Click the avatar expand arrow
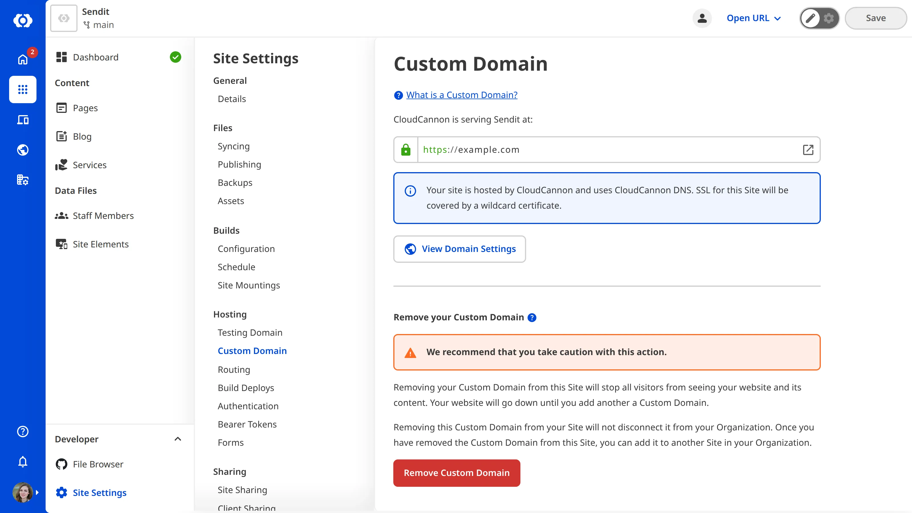912x513 pixels. click(x=37, y=492)
